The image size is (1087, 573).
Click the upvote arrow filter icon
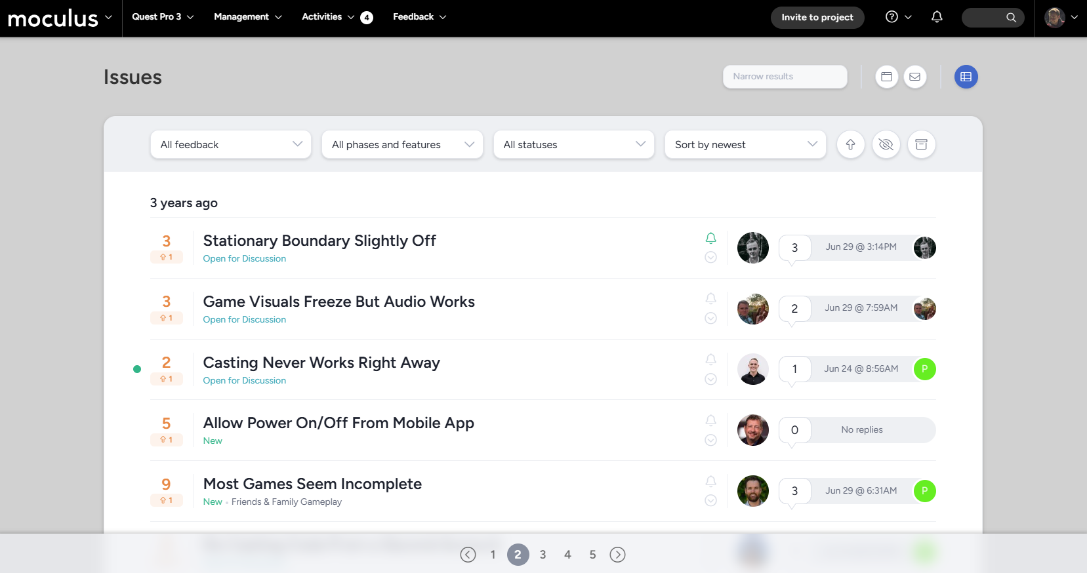pyautogui.click(x=850, y=144)
